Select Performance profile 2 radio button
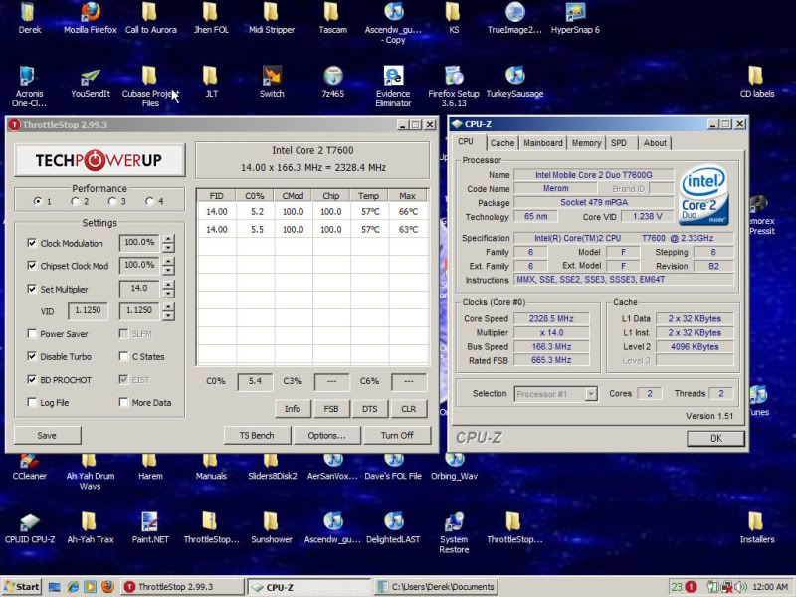The height and width of the screenshot is (597, 796). click(x=76, y=201)
